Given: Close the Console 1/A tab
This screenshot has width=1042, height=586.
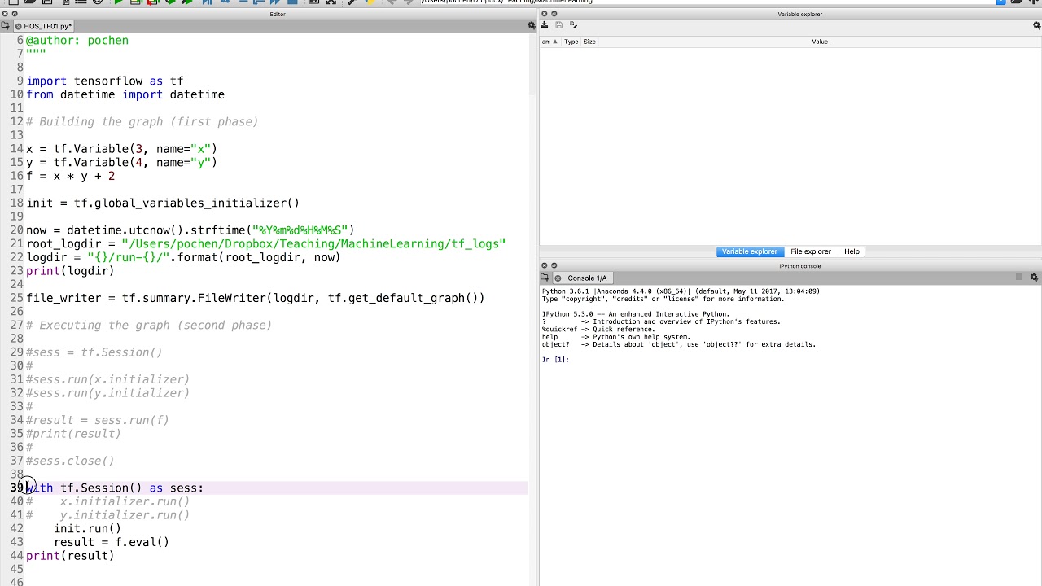Looking at the screenshot, I should click(x=558, y=278).
